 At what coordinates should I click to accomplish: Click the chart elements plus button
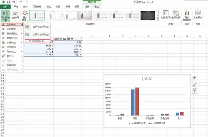(x=194, y=77)
